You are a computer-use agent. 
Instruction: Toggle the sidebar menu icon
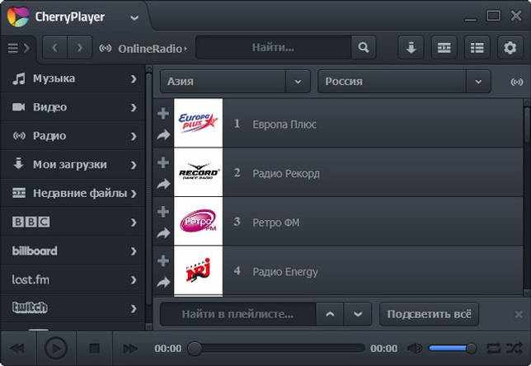point(18,48)
